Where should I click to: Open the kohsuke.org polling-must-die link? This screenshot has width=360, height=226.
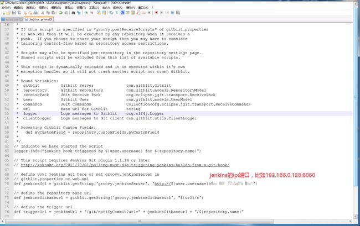coord(125,165)
